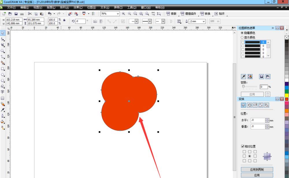
Task: Select 显示颜色 radio option
Action: [242, 37]
